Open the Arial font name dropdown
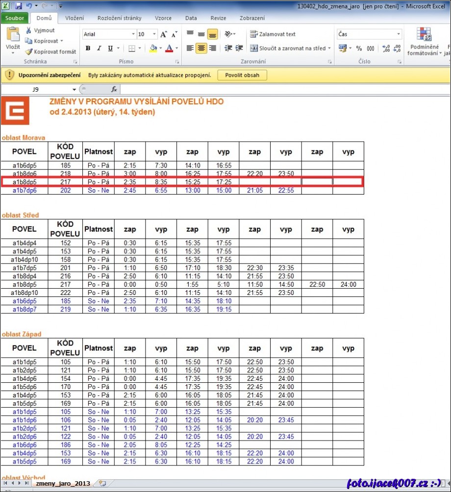The image size is (451, 492). pyautogui.click(x=133, y=34)
